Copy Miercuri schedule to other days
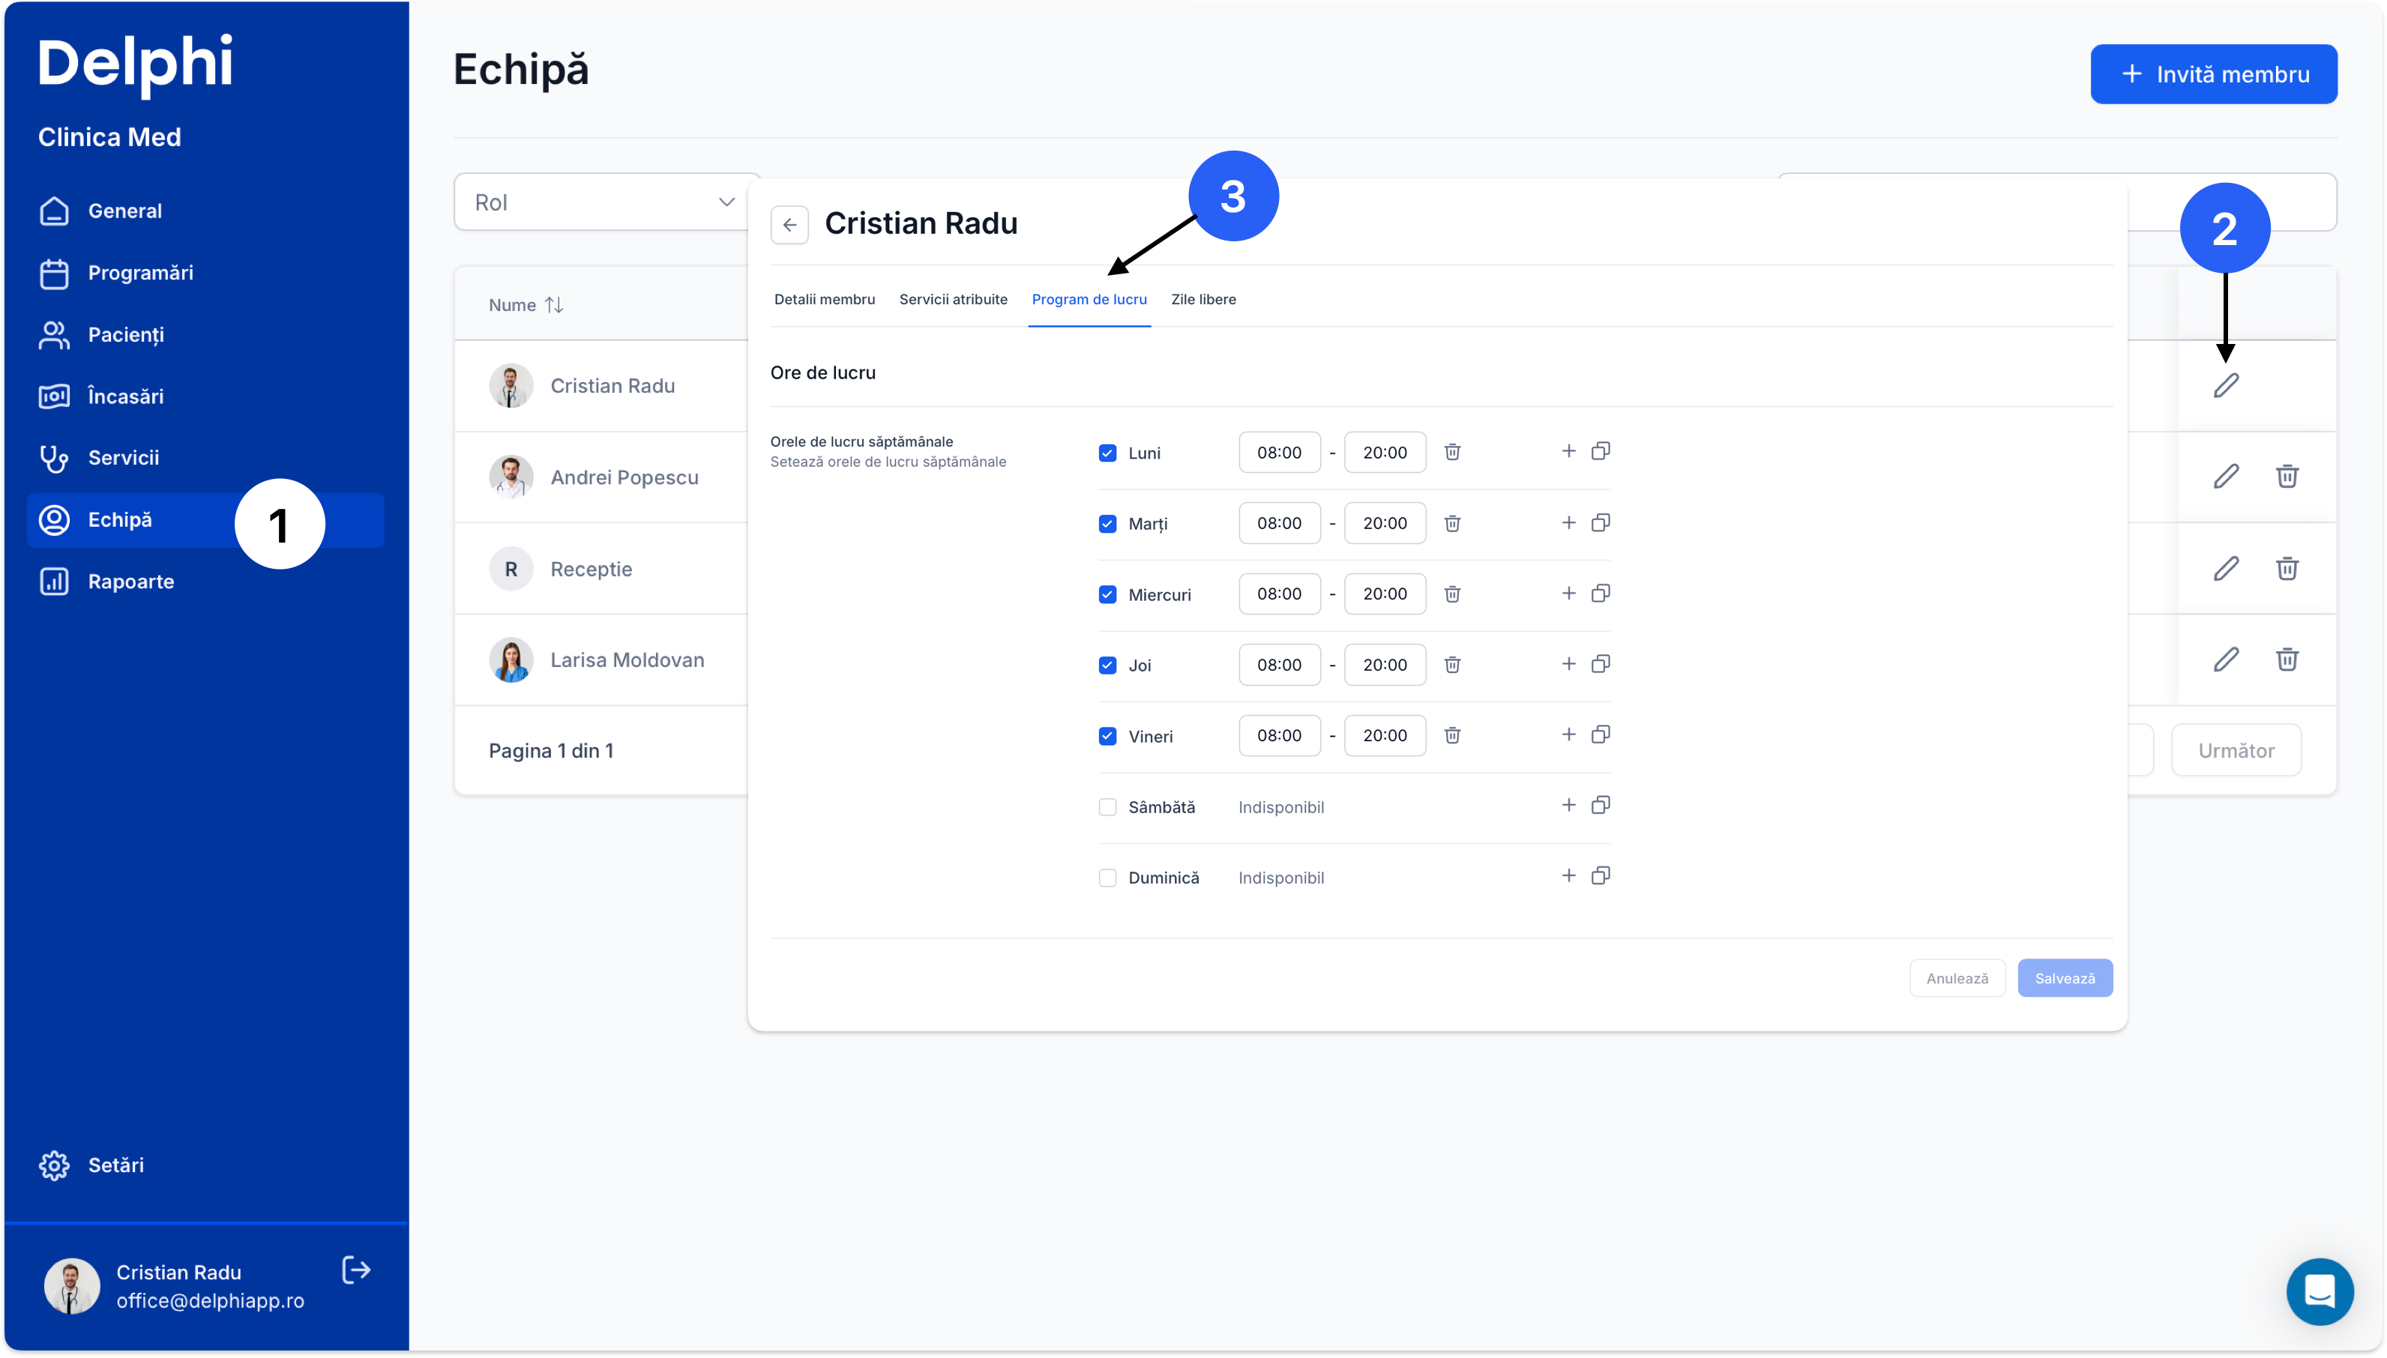Viewport: 2387px width, 1358px height. (x=1601, y=594)
